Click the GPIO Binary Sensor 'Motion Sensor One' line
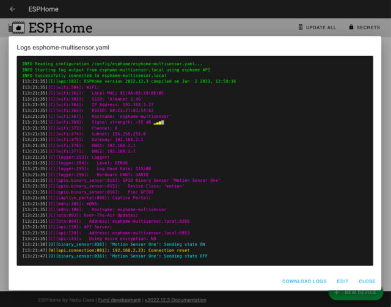 [x=122, y=181]
